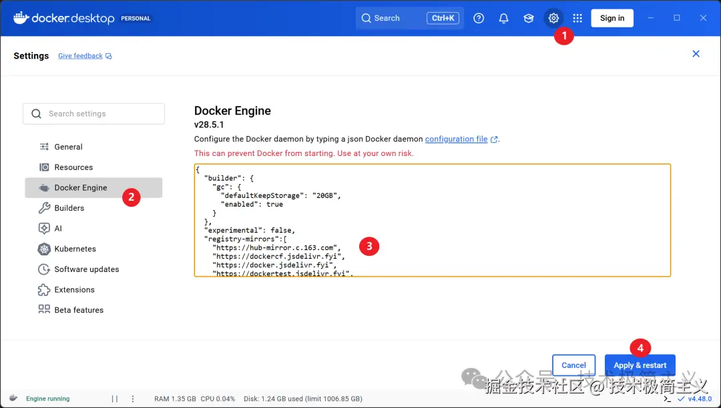
Task: Open the notifications bell
Action: (503, 19)
